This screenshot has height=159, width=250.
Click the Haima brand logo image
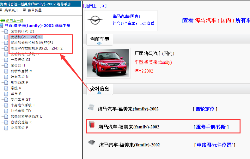(95, 20)
